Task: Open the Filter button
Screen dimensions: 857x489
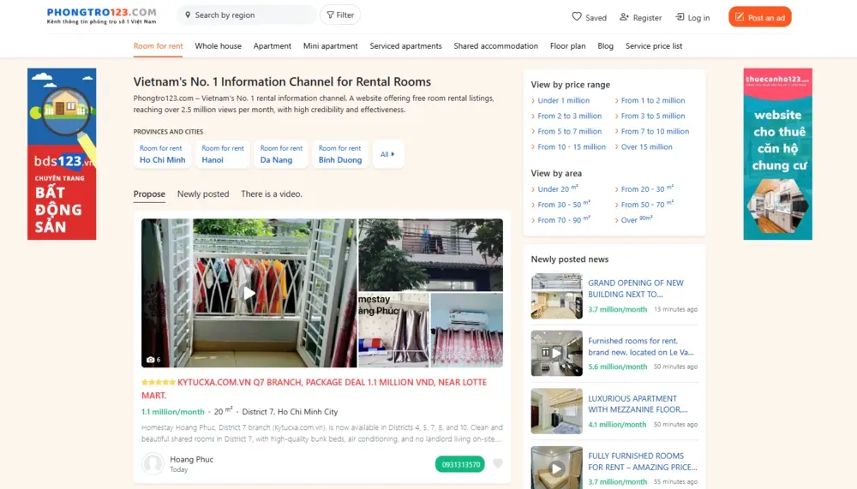Action: point(340,15)
